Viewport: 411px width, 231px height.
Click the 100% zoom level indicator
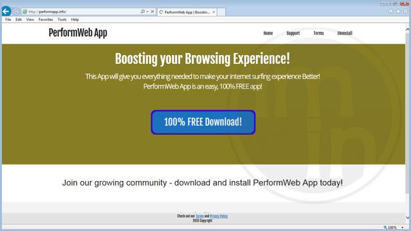point(390,228)
